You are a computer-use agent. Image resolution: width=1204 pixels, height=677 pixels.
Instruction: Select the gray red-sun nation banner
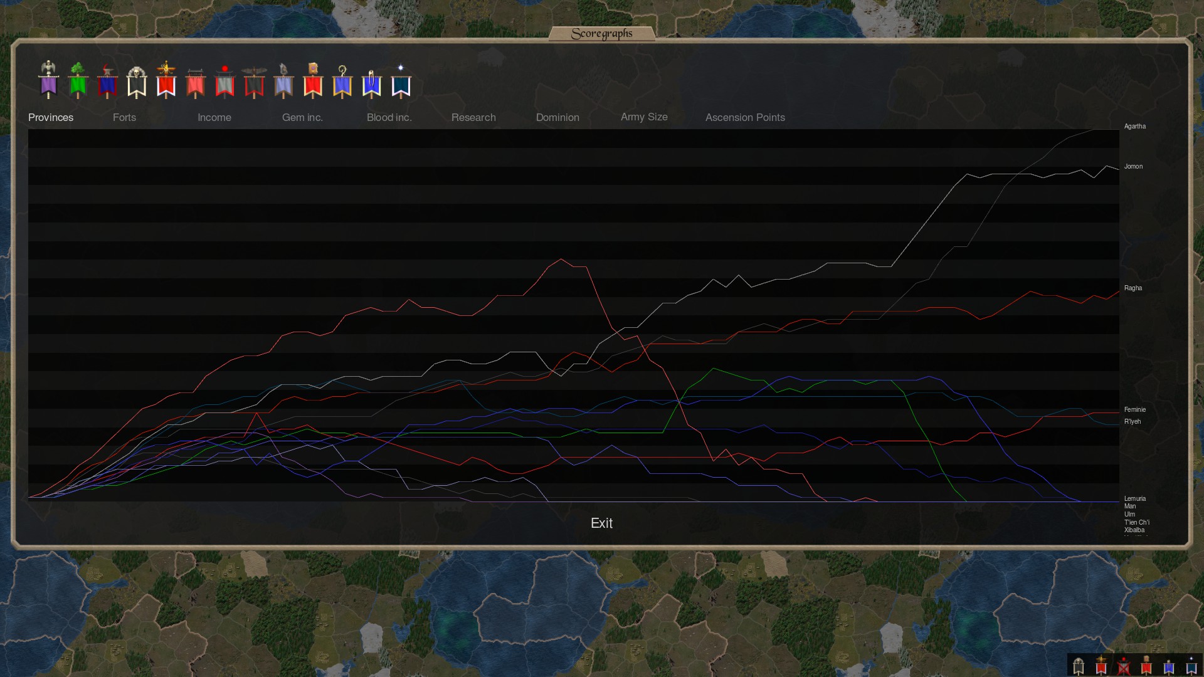224,81
